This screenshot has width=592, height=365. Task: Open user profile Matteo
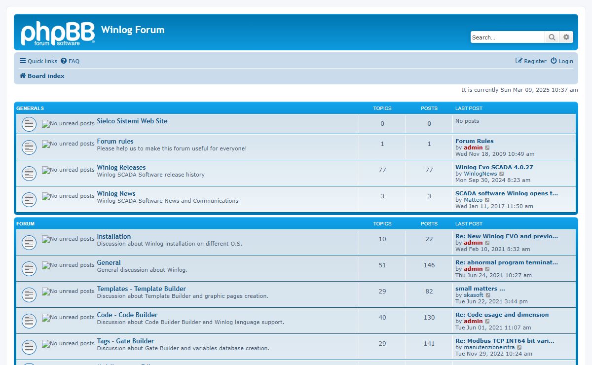pos(473,200)
